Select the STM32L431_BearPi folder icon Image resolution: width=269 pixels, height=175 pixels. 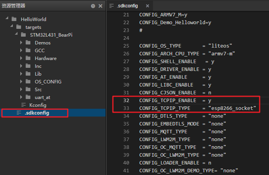pos(23,35)
